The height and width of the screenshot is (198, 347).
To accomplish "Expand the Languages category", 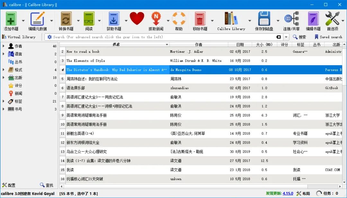I will pos(3,54).
